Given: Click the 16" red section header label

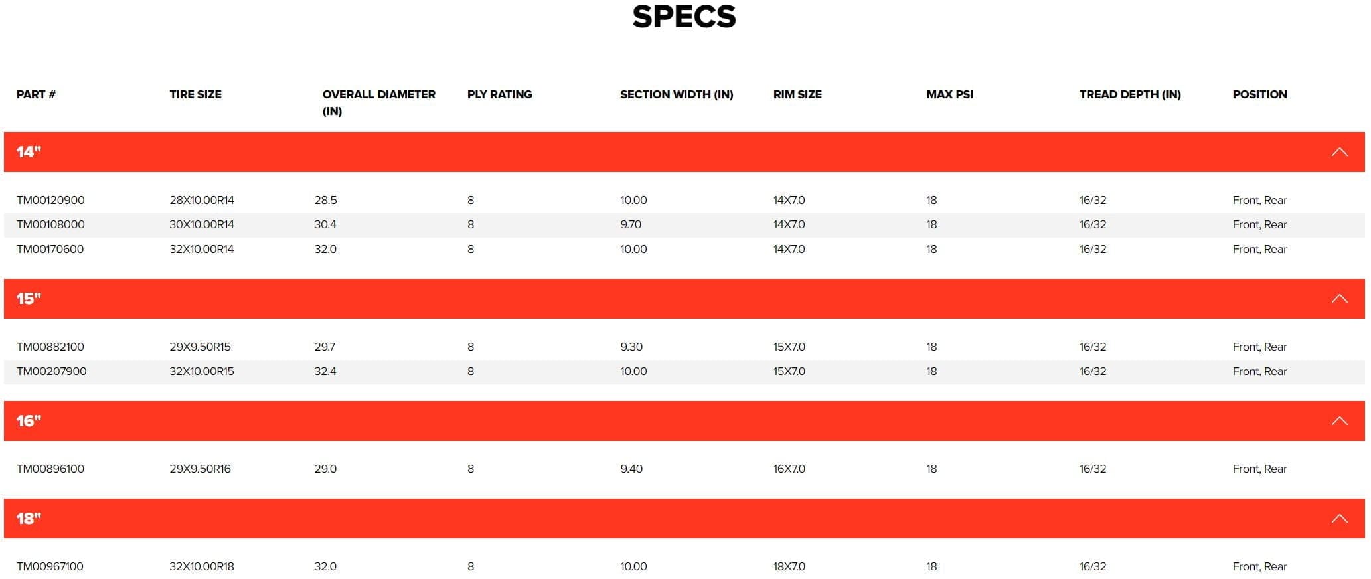Looking at the screenshot, I should point(29,421).
